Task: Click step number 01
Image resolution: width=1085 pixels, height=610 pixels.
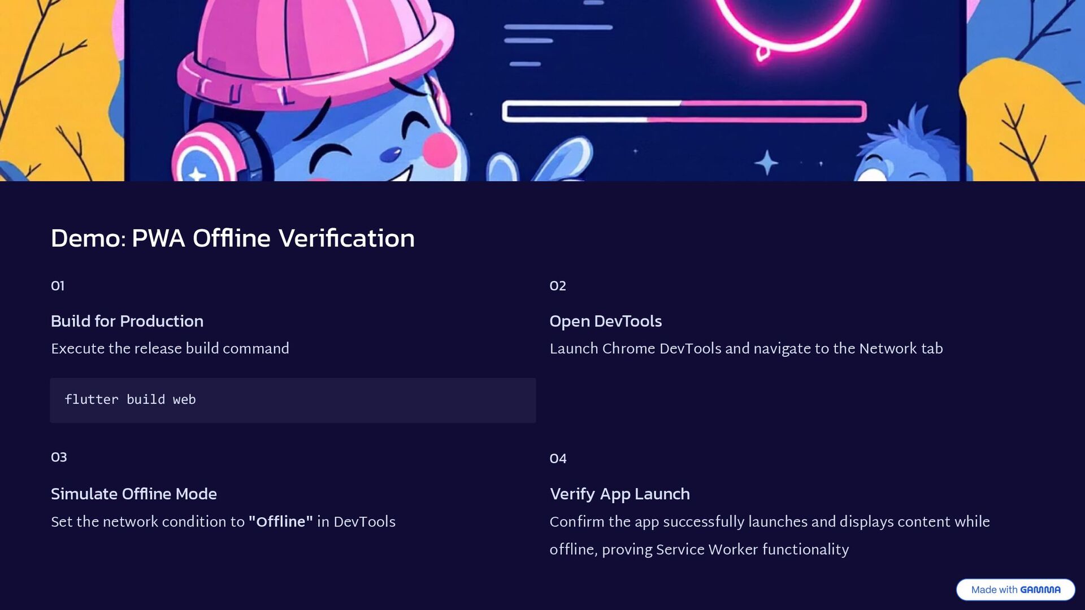Action: point(58,286)
